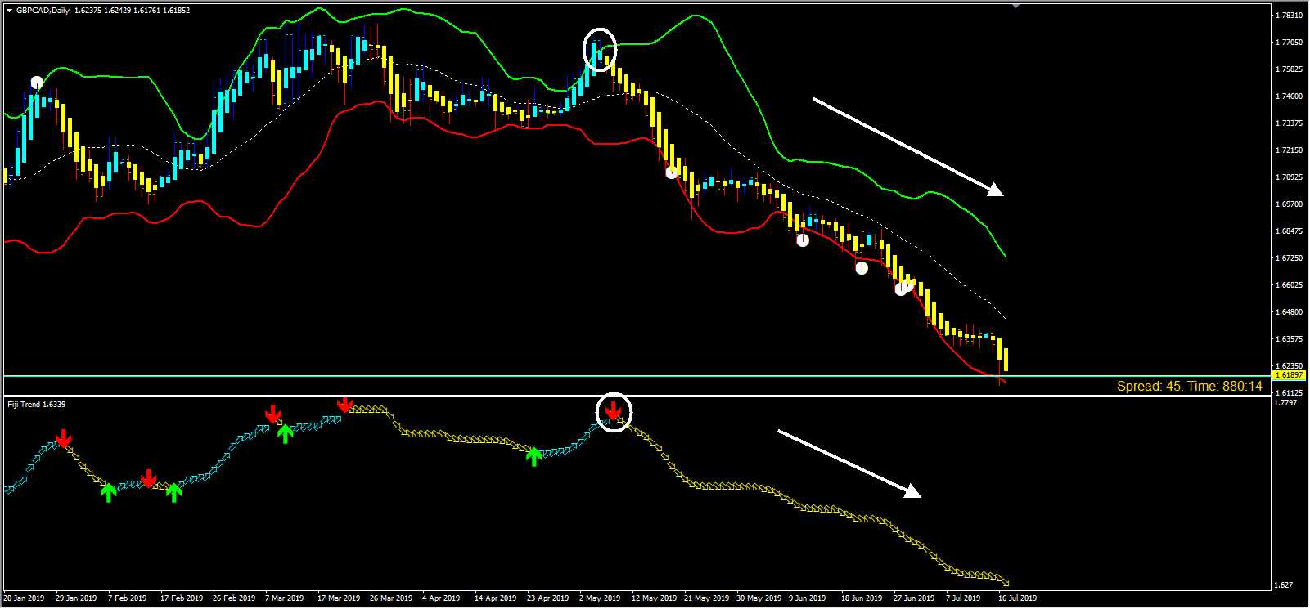Click the 26 Mar 2019 date label

coord(391,598)
